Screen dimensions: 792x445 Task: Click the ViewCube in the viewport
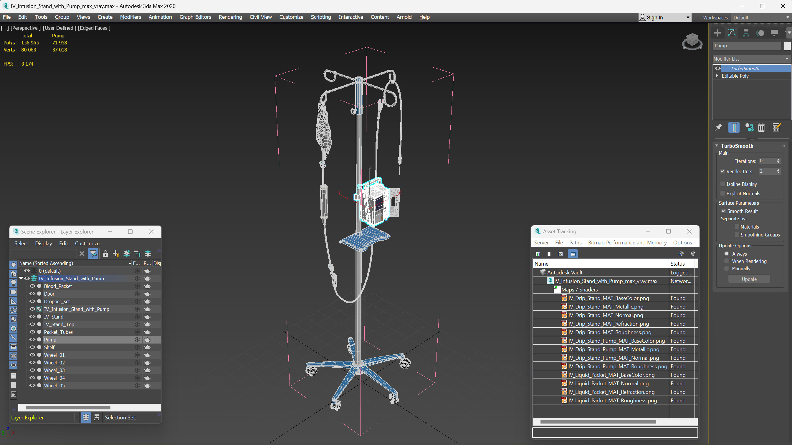point(692,42)
